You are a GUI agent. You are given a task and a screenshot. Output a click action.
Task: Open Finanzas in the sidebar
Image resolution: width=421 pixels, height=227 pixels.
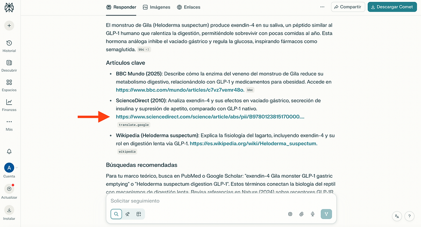[x=9, y=105]
